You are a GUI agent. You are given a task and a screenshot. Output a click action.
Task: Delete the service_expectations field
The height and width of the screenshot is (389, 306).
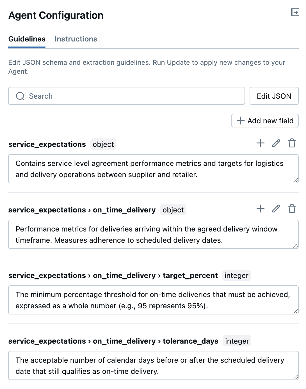[292, 143]
